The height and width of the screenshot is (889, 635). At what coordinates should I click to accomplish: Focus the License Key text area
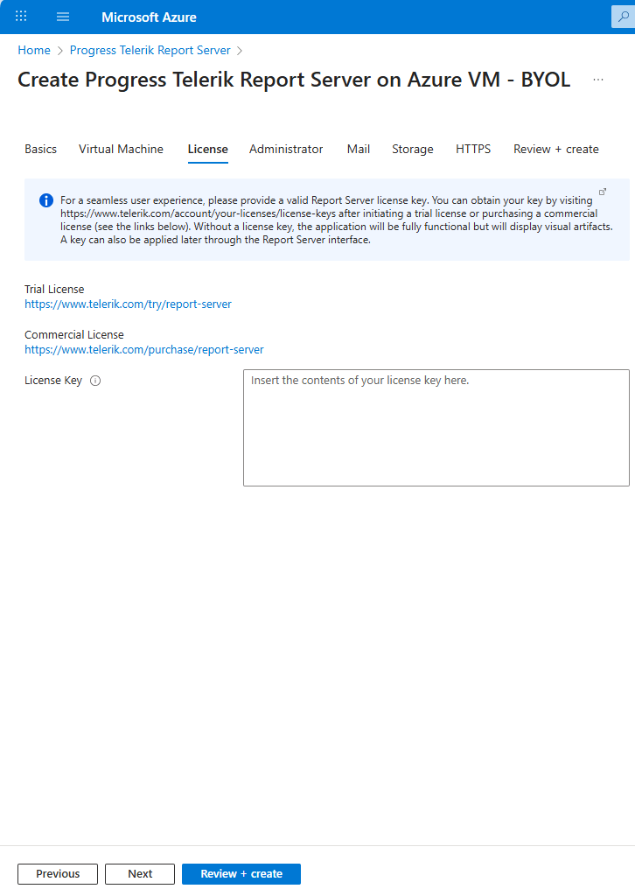436,427
